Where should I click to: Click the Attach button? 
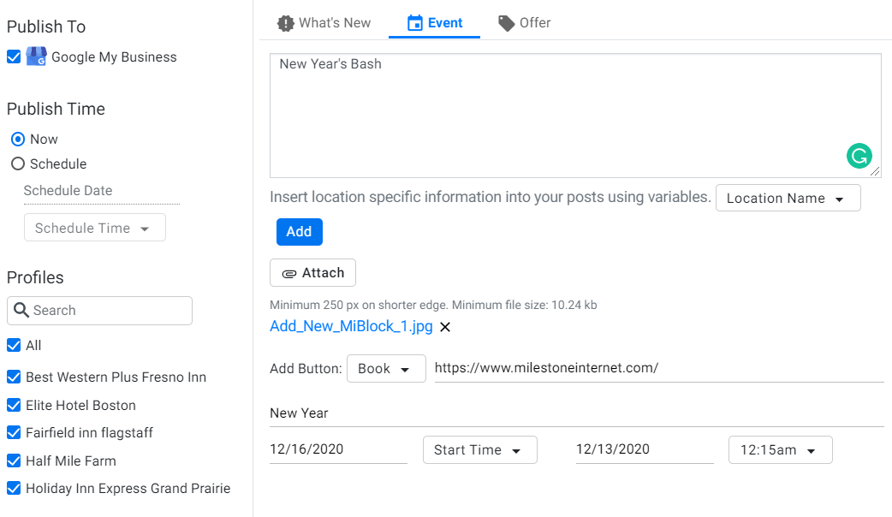[312, 273]
